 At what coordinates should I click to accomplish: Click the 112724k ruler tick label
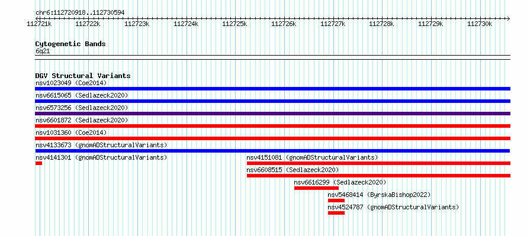(x=186, y=24)
